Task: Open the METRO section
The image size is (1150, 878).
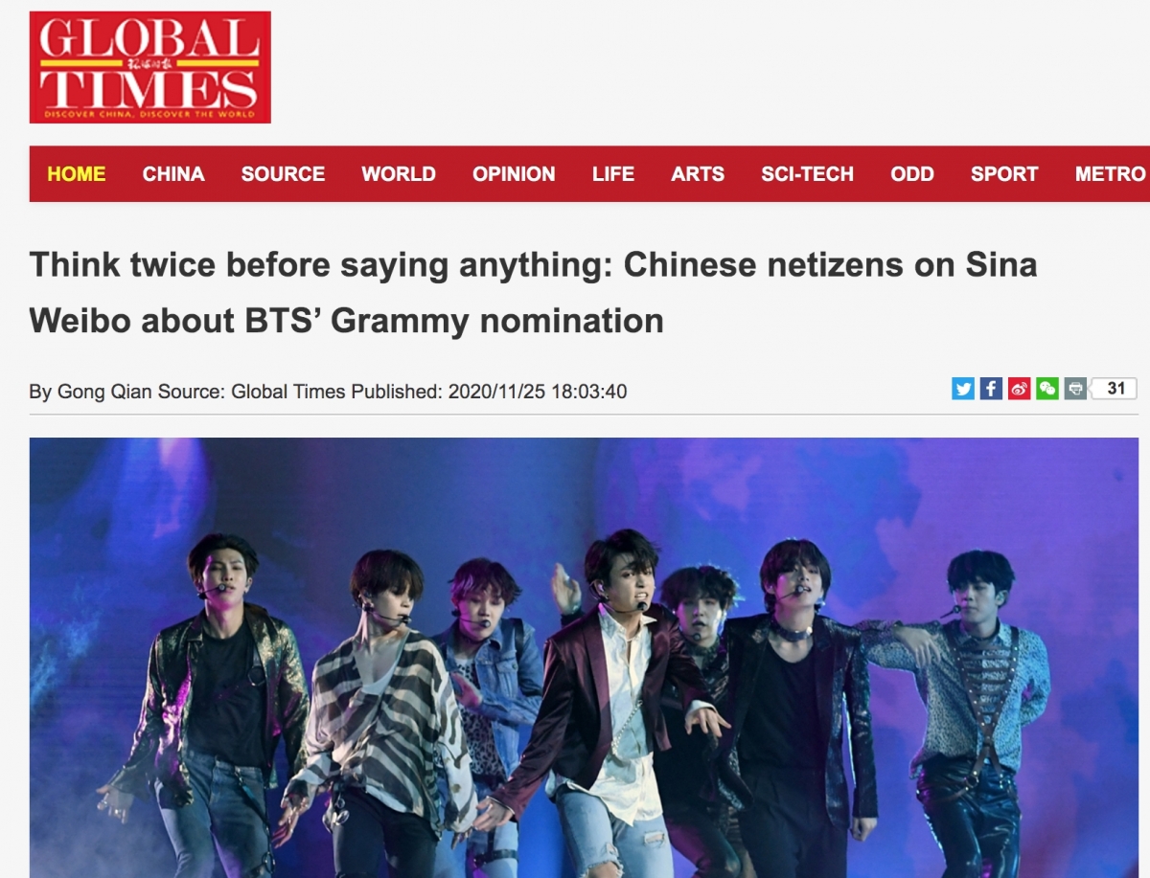Action: point(1110,174)
